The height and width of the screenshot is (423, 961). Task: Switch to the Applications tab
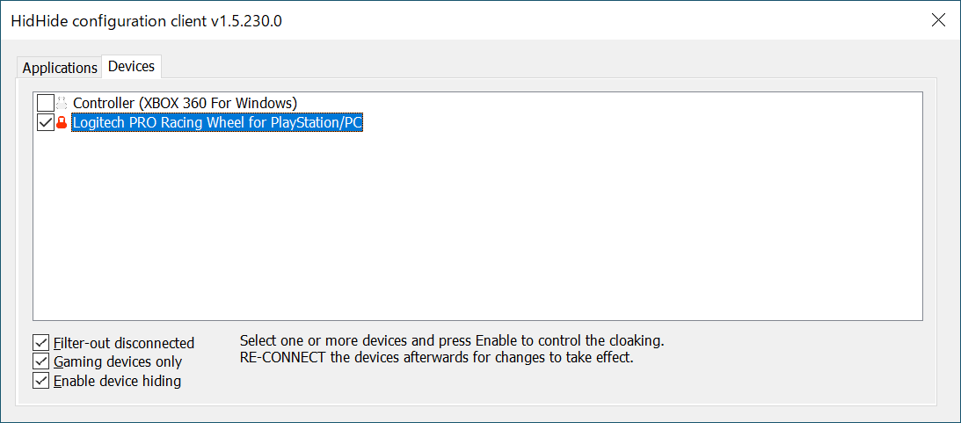click(60, 68)
